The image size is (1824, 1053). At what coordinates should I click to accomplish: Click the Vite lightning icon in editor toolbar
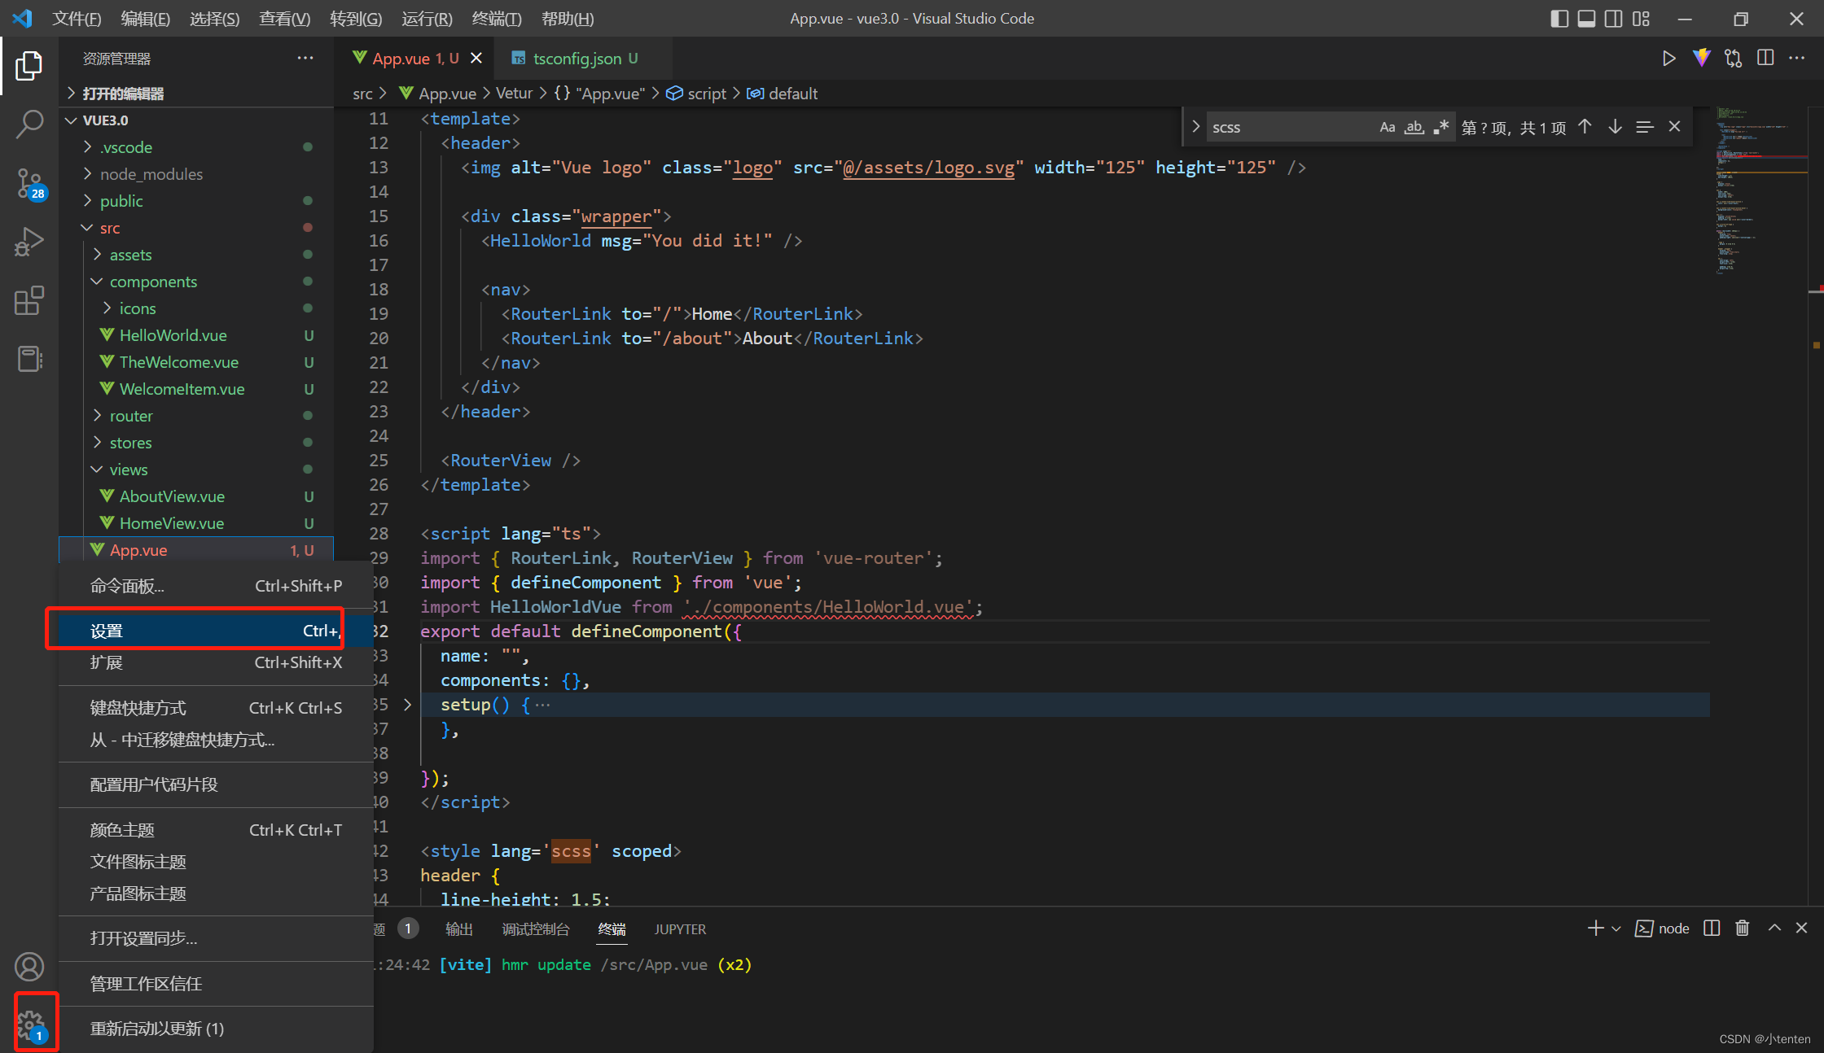tap(1701, 59)
